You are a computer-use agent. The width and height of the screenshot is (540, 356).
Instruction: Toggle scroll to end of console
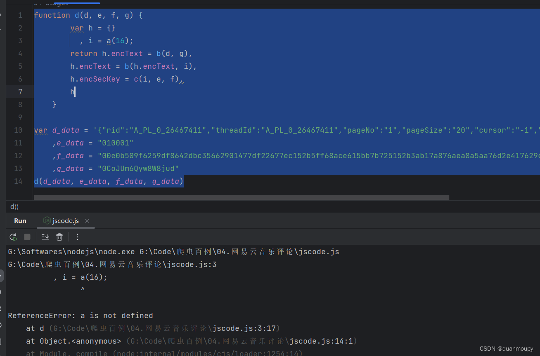click(x=45, y=237)
